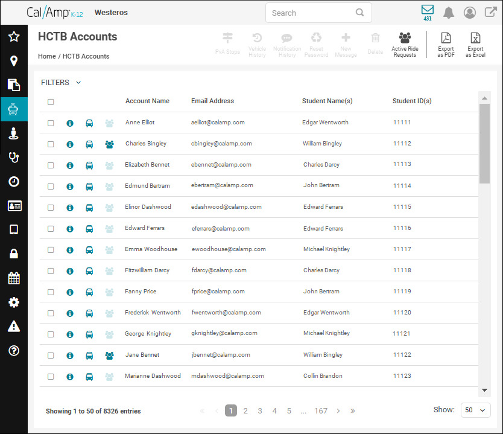The image size is (503, 434).
Task: Click Active Ride Requests toolbar icon
Action: coord(405,45)
